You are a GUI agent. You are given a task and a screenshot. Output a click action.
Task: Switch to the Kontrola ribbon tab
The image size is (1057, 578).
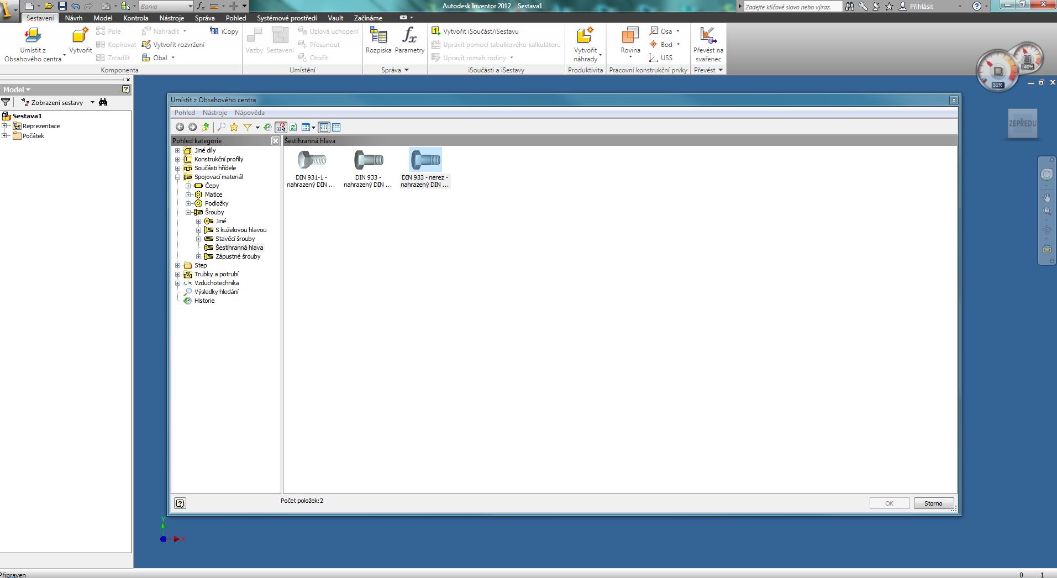pos(135,18)
